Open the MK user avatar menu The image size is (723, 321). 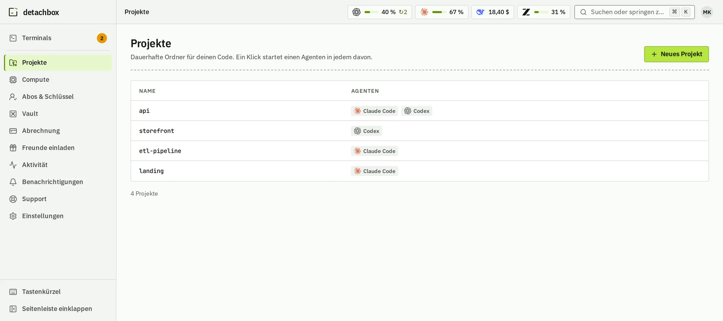coord(707,12)
